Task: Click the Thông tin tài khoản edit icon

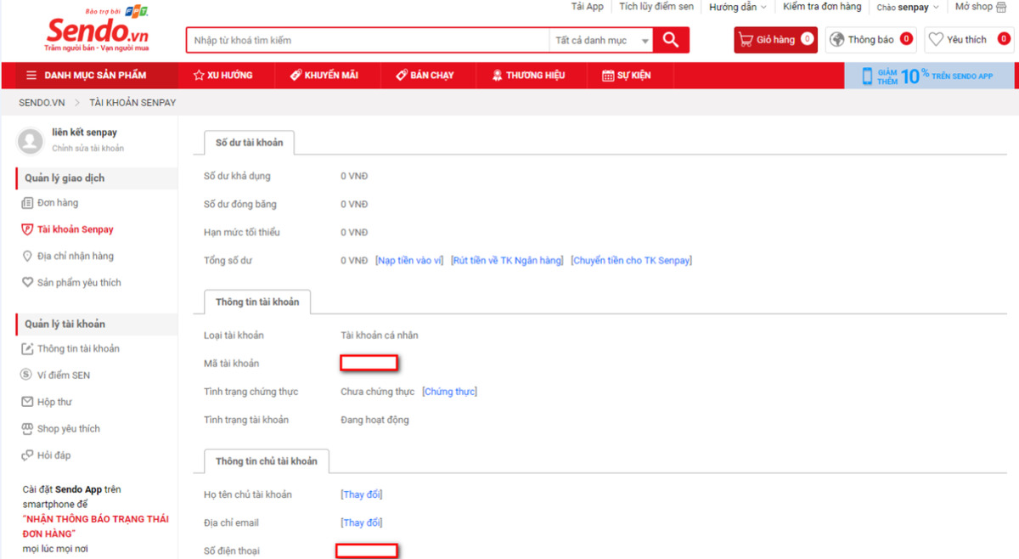Action: pos(27,348)
